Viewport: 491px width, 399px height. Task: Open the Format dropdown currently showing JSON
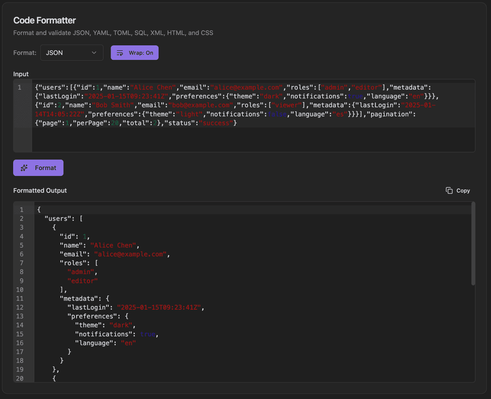click(x=72, y=53)
